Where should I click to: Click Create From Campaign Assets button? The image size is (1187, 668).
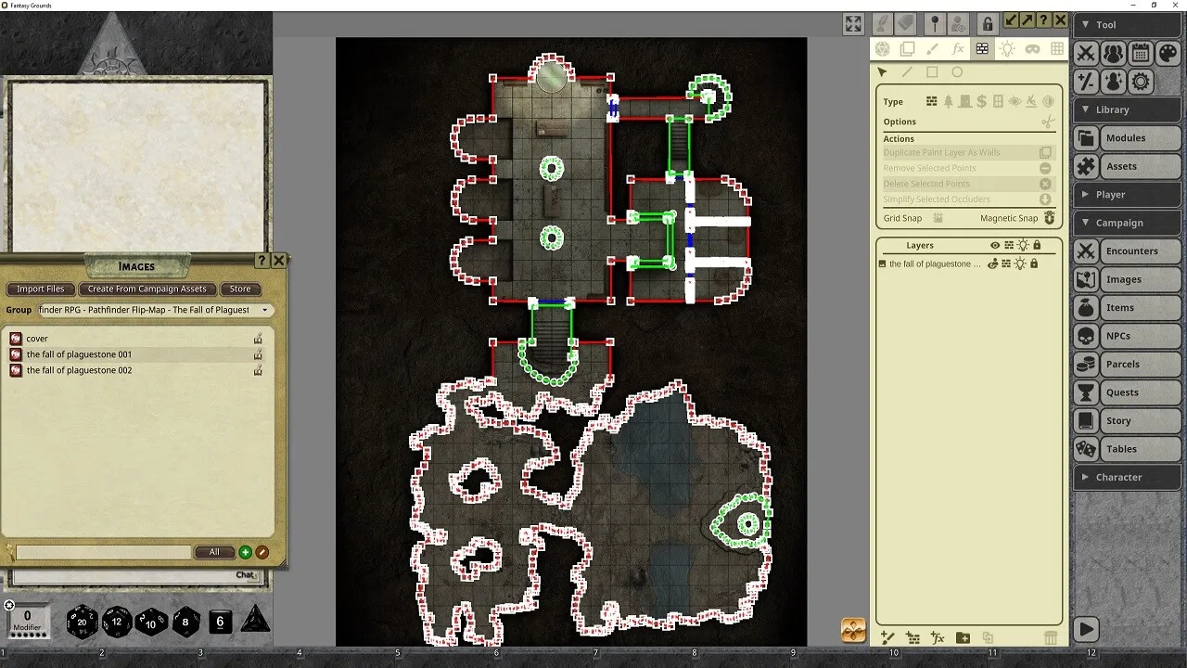pyautogui.click(x=147, y=289)
